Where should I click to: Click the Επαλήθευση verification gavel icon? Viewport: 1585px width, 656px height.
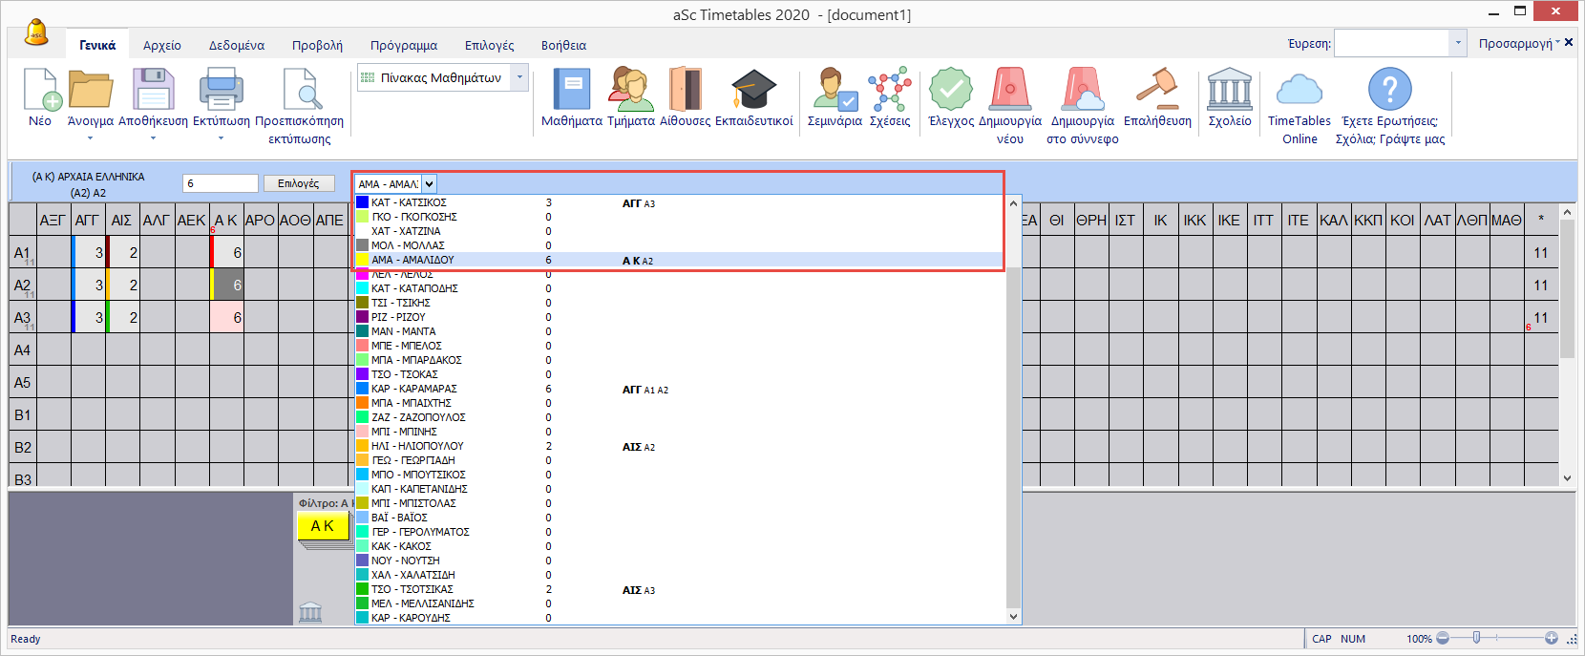[x=1156, y=91]
